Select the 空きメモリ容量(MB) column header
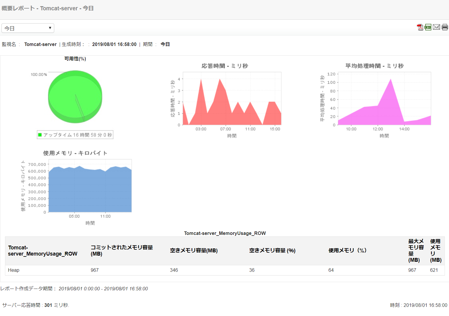 point(194,251)
